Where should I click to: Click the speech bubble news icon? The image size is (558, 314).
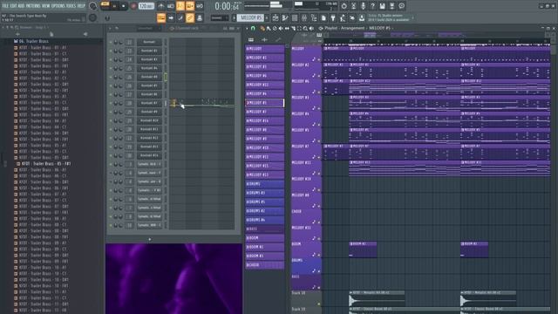click(401, 6)
